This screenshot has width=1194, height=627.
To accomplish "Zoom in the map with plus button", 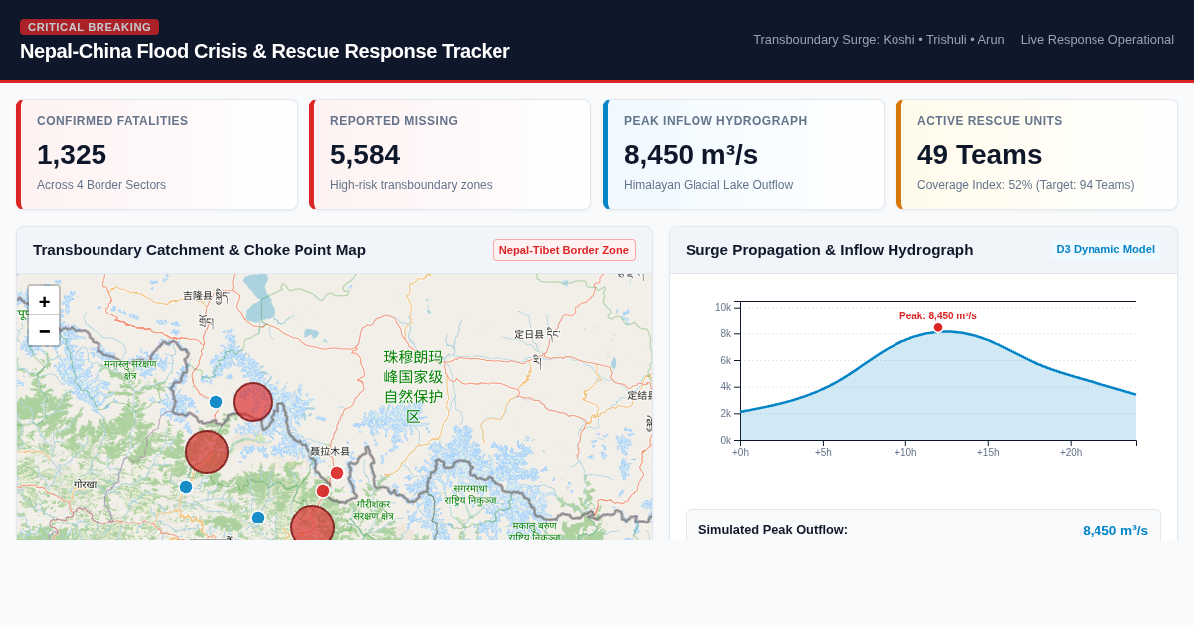I will click(44, 301).
